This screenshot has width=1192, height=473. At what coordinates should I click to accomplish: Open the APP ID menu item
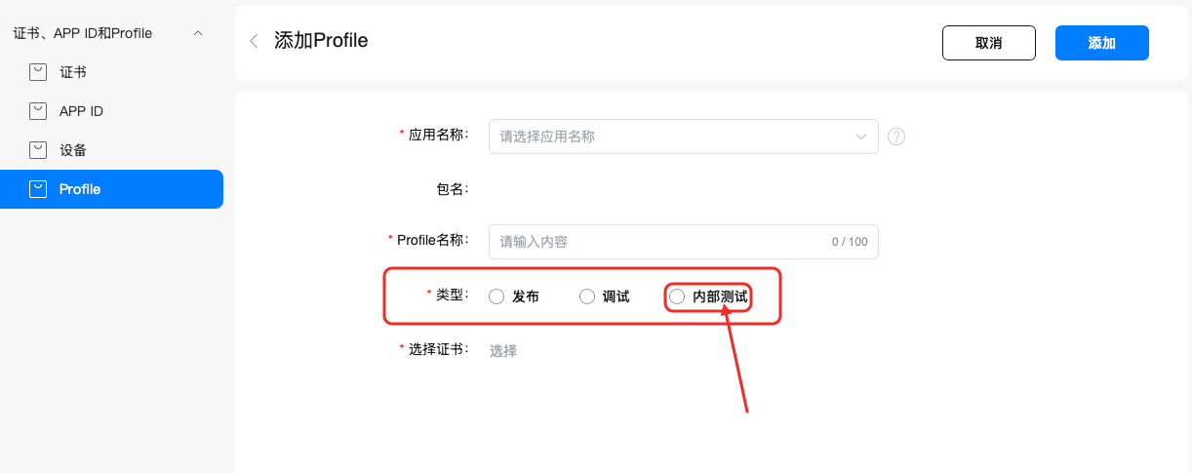(x=81, y=111)
